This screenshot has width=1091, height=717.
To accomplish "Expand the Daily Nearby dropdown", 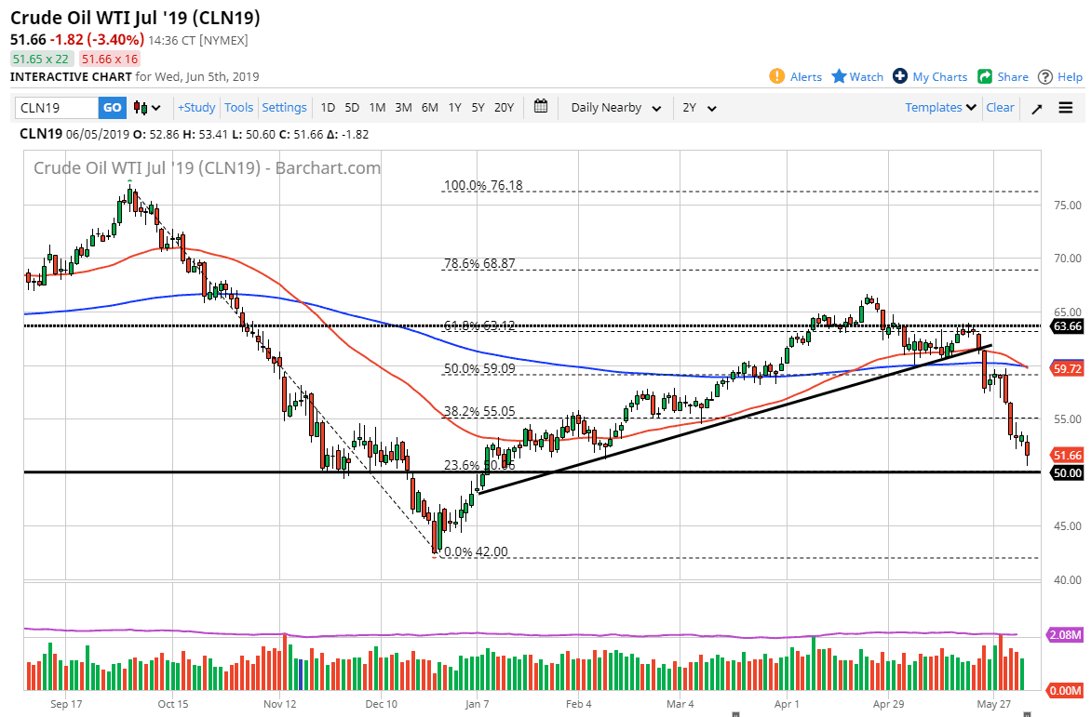I will 616,108.
